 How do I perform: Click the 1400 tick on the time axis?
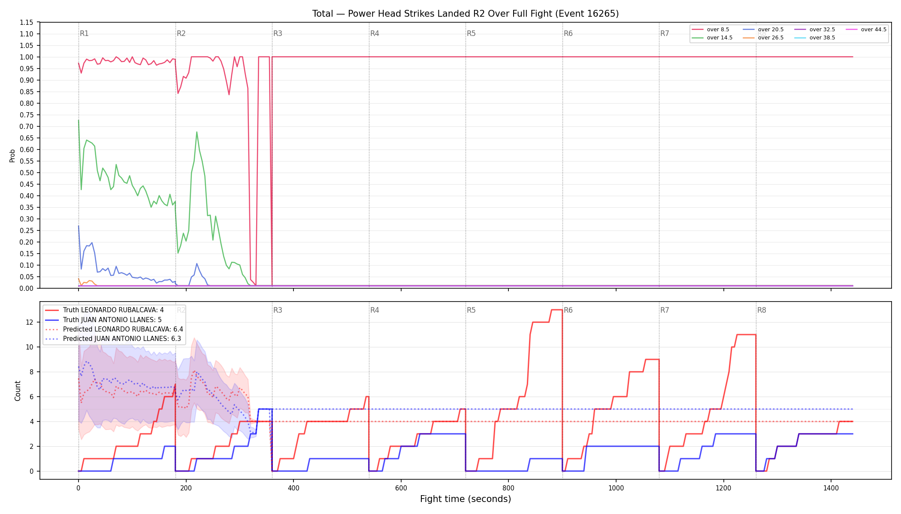[x=831, y=488]
